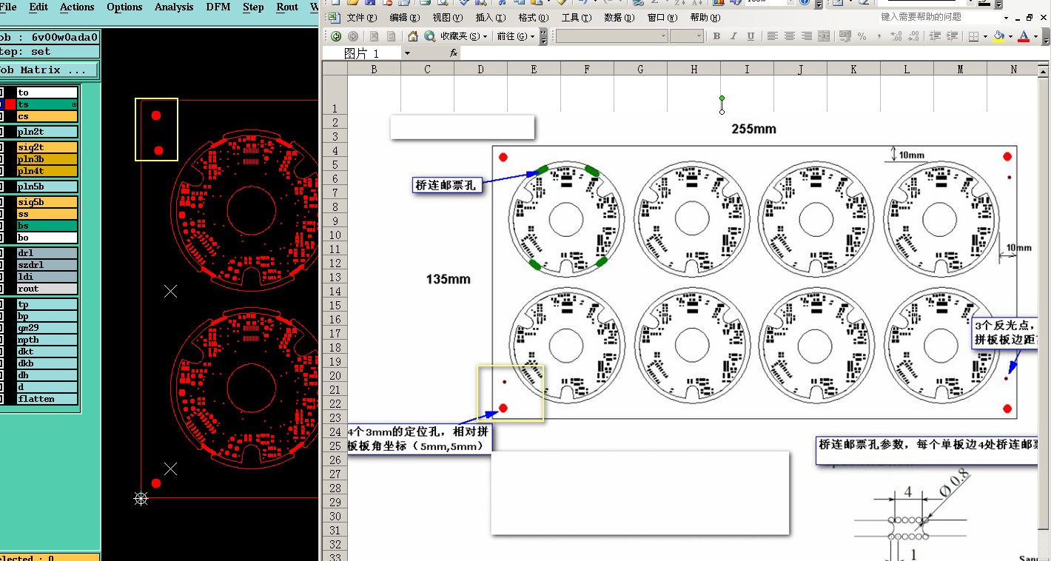Viewport: 1051px width, 561px height.
Task: Open the Genesis Edit menu
Action: 38,7
